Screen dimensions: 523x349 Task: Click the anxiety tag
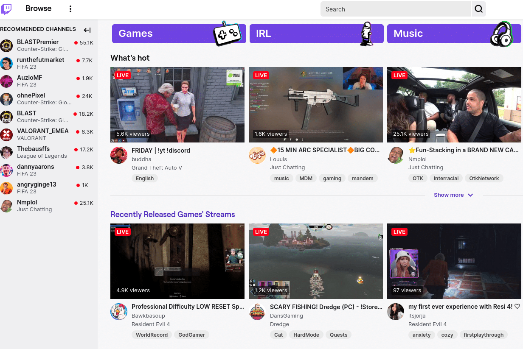pos(422,335)
